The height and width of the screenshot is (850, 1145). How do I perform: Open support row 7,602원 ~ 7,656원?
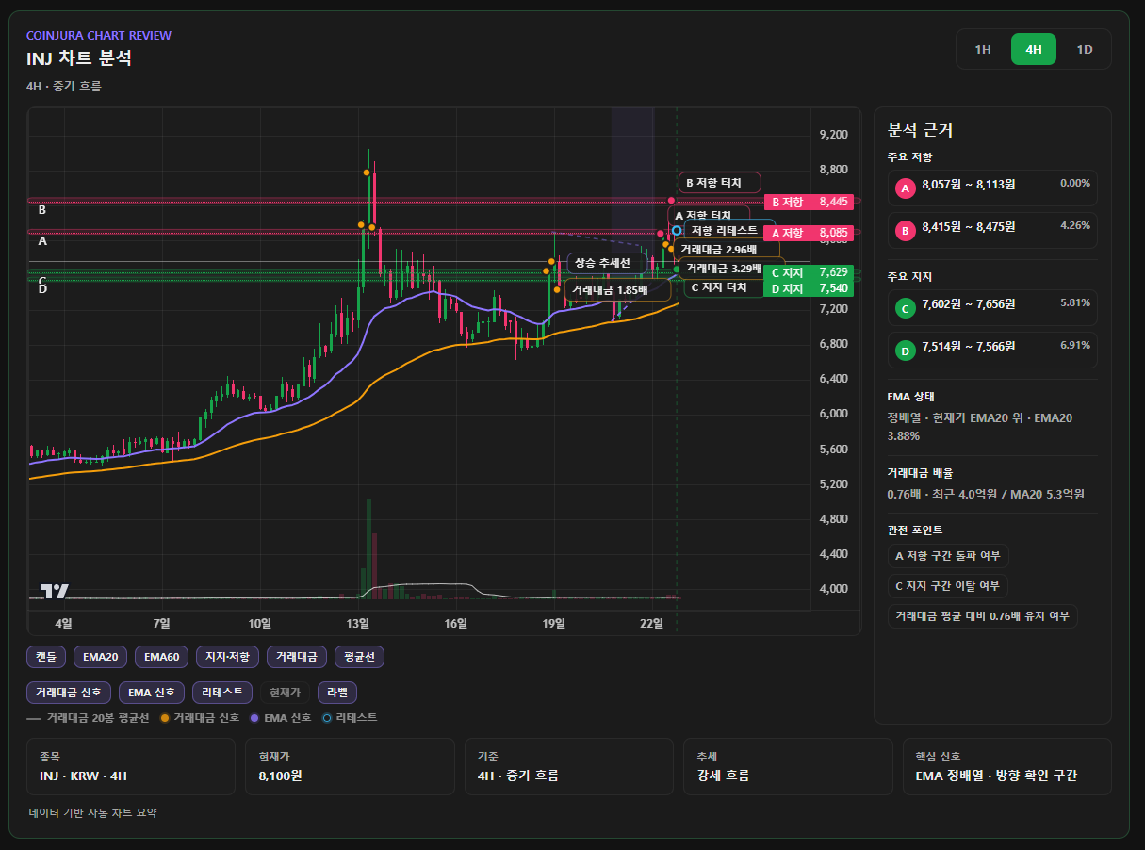click(x=992, y=307)
